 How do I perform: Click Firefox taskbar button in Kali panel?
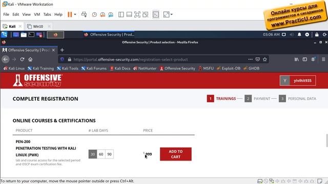55,35
